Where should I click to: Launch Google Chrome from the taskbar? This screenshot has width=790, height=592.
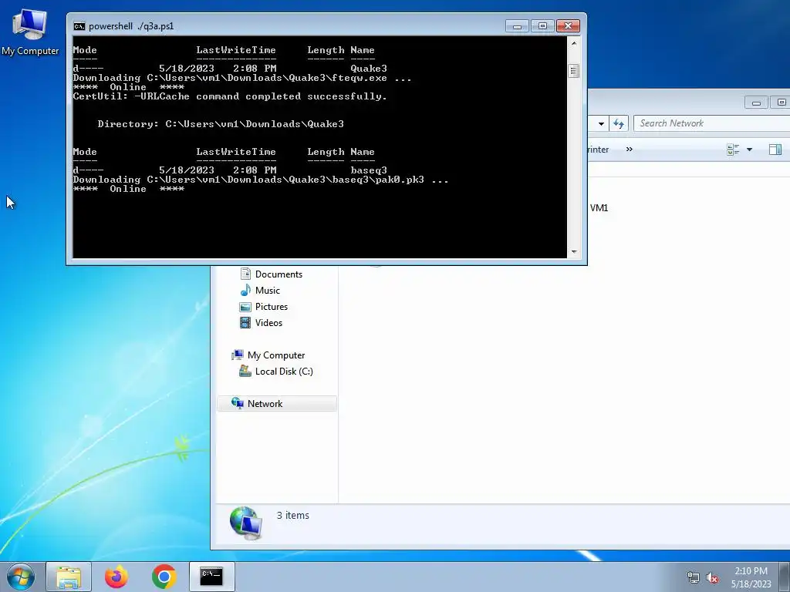[164, 577]
